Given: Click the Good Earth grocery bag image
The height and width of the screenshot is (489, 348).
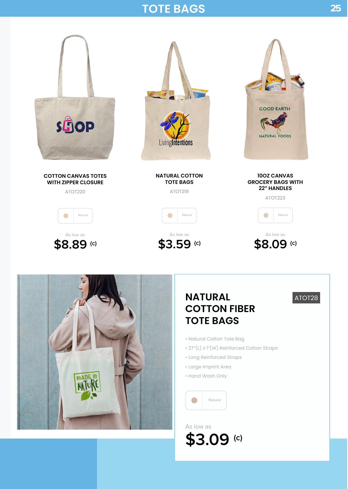Looking at the screenshot, I should [x=275, y=99].
